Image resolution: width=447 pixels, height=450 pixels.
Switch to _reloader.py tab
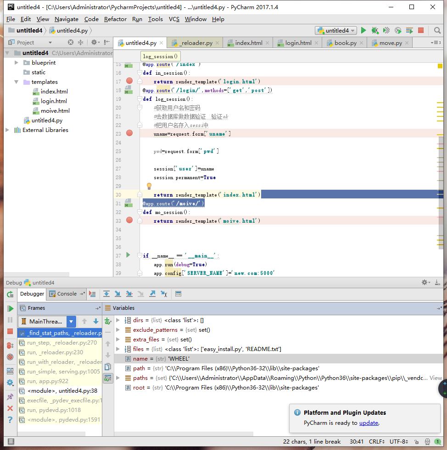(x=196, y=43)
